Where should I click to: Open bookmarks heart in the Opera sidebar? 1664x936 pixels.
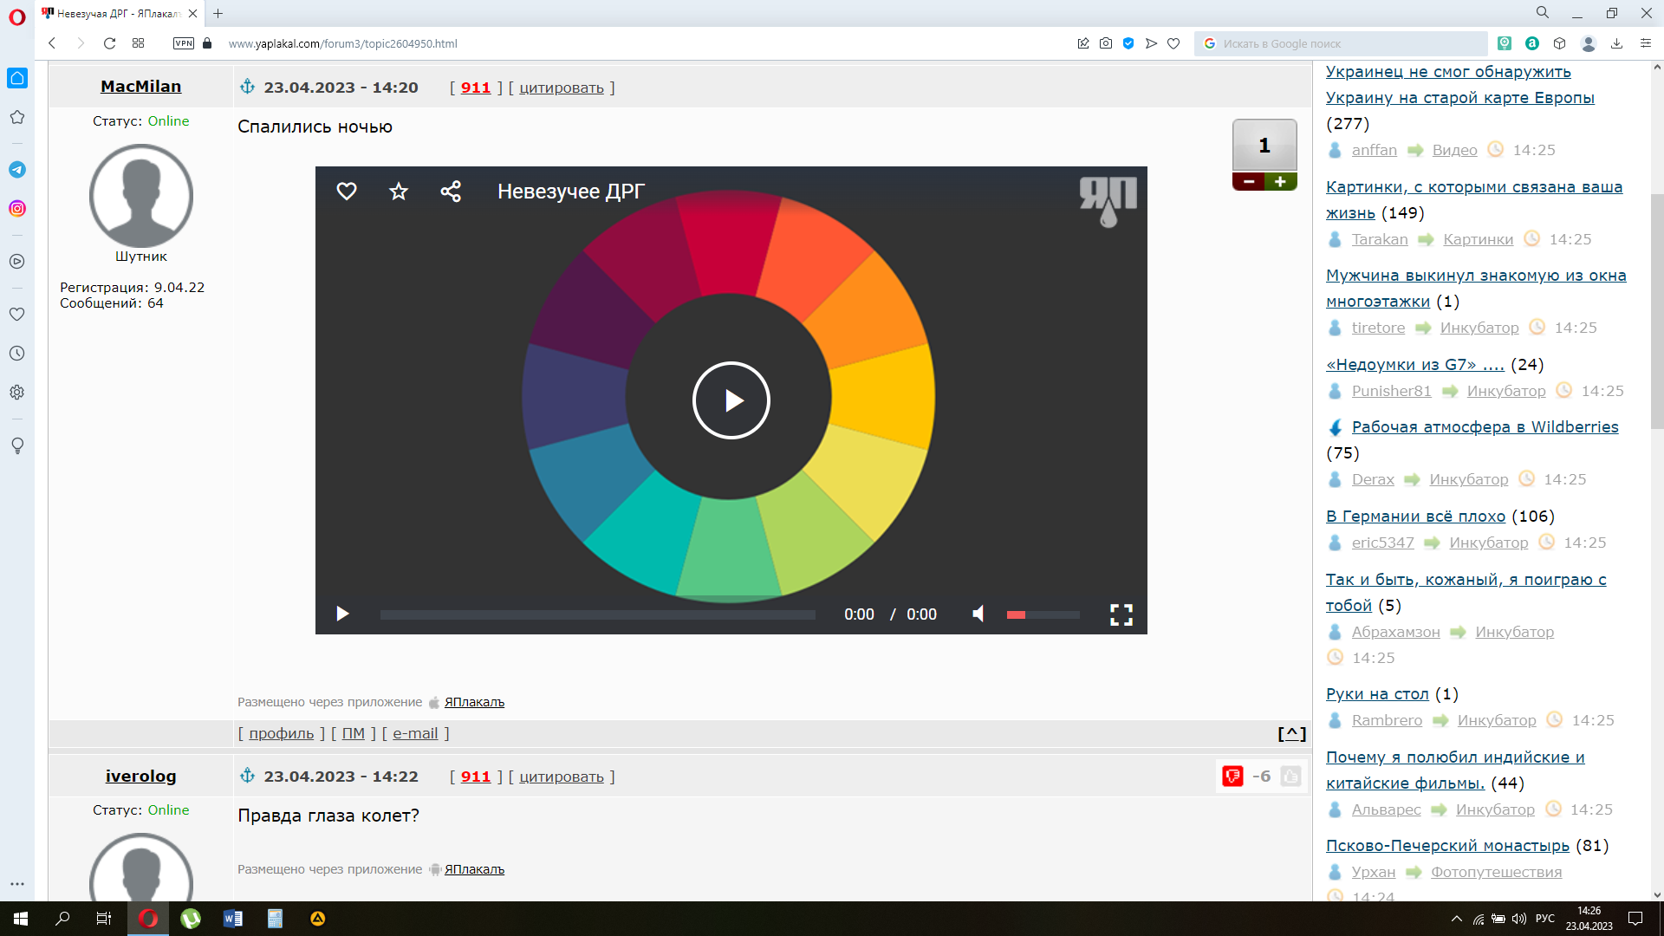[x=17, y=315]
